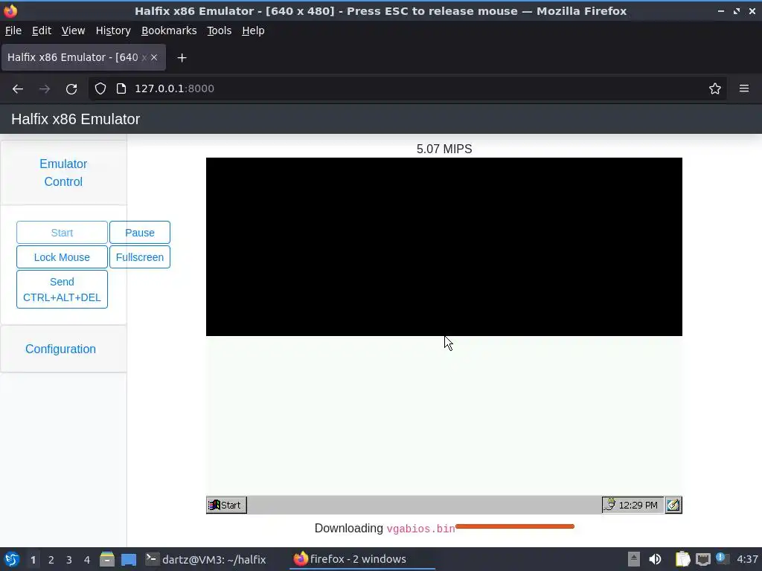Switch to workspace 1

coord(33,560)
